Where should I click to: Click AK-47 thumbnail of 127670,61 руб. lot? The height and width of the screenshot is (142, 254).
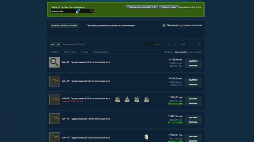click(55, 137)
